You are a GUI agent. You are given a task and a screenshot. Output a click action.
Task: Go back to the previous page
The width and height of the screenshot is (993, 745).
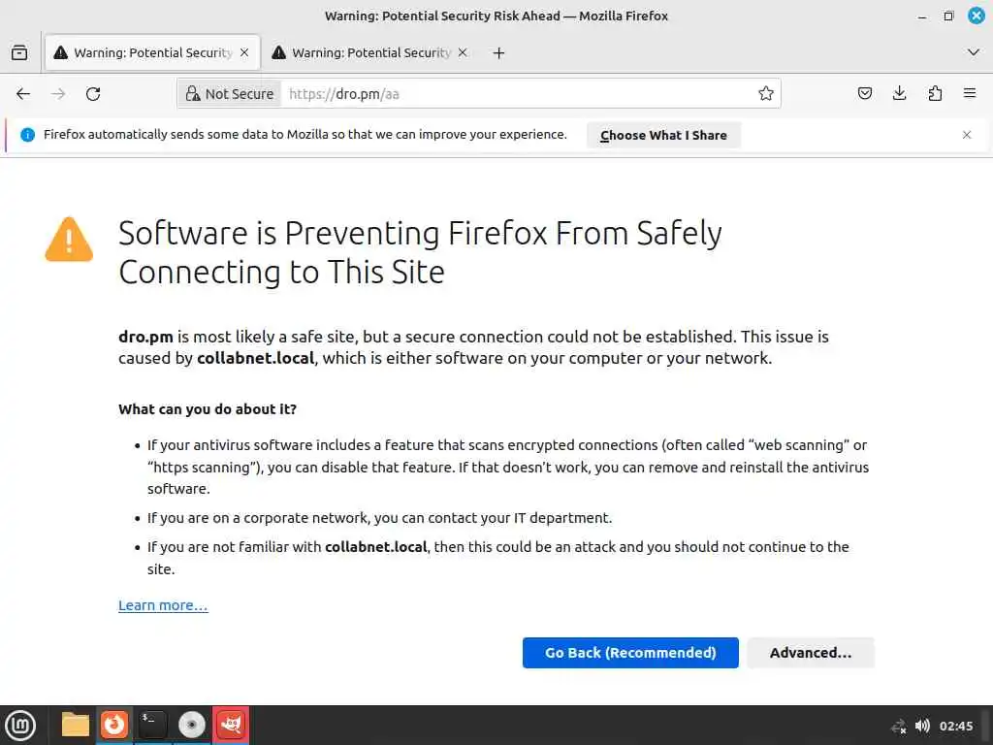23,94
